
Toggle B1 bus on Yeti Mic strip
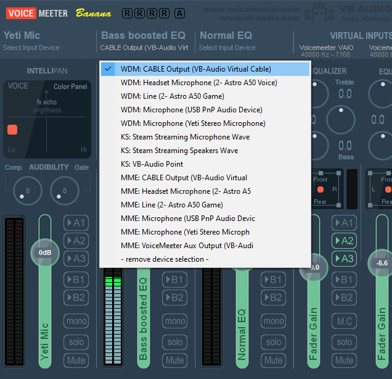point(76,280)
